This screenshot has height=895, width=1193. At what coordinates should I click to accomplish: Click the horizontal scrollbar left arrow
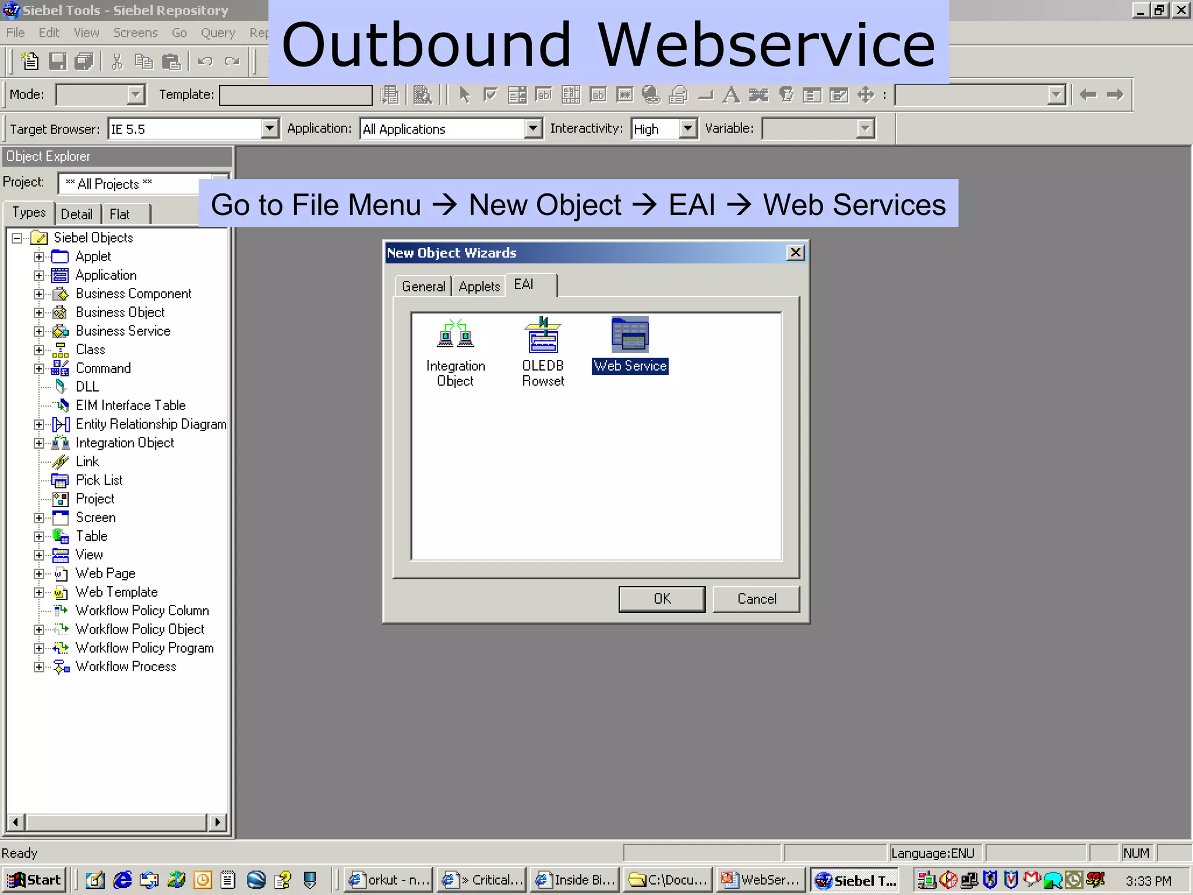pyautogui.click(x=15, y=822)
